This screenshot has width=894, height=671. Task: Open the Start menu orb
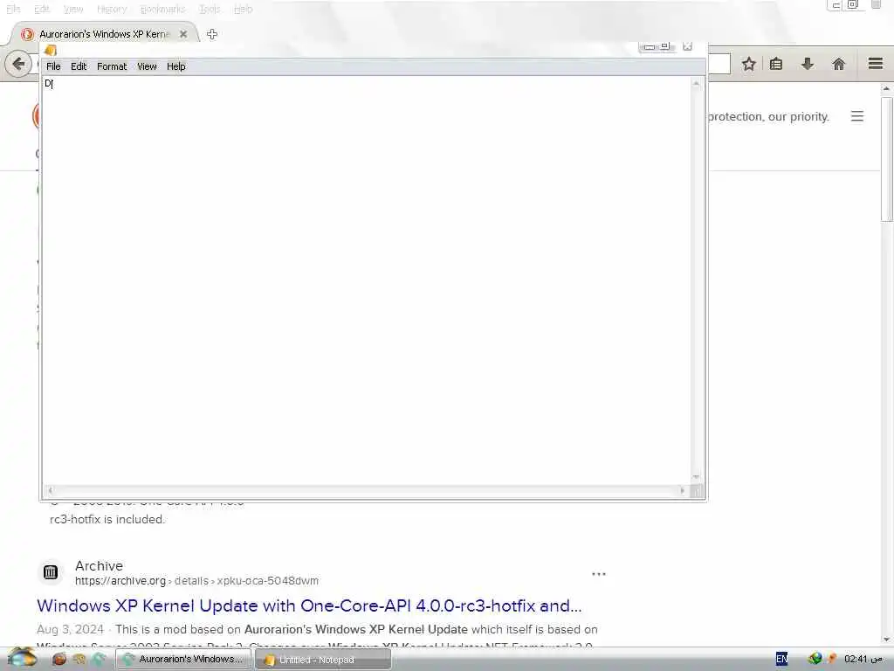coord(22,658)
